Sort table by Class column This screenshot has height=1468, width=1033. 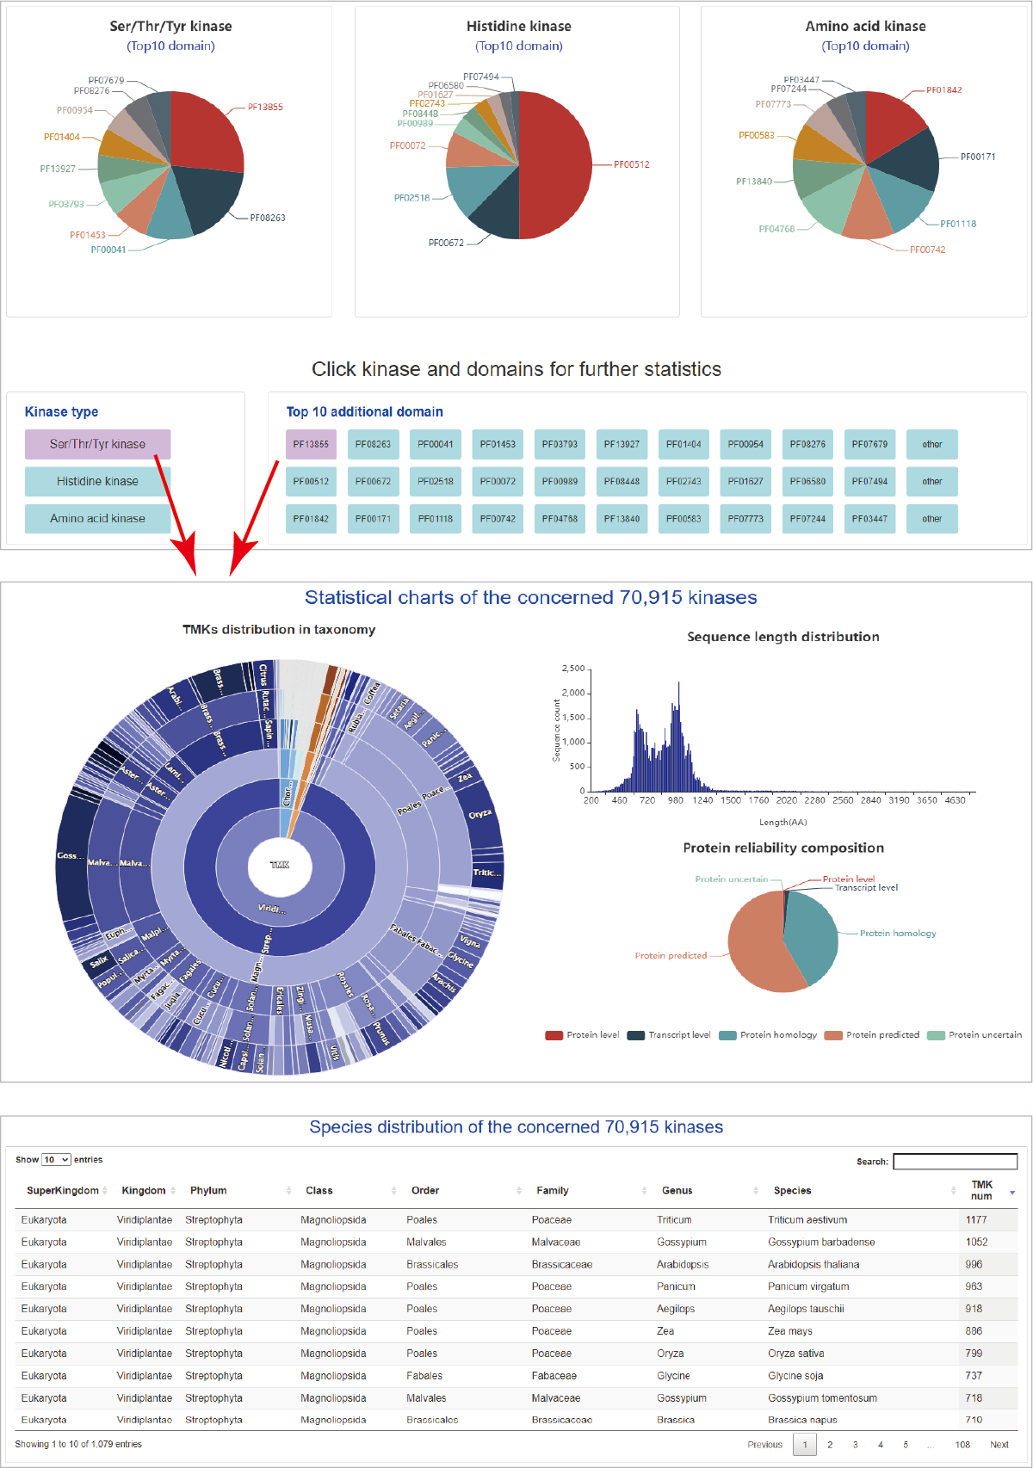(x=350, y=1190)
